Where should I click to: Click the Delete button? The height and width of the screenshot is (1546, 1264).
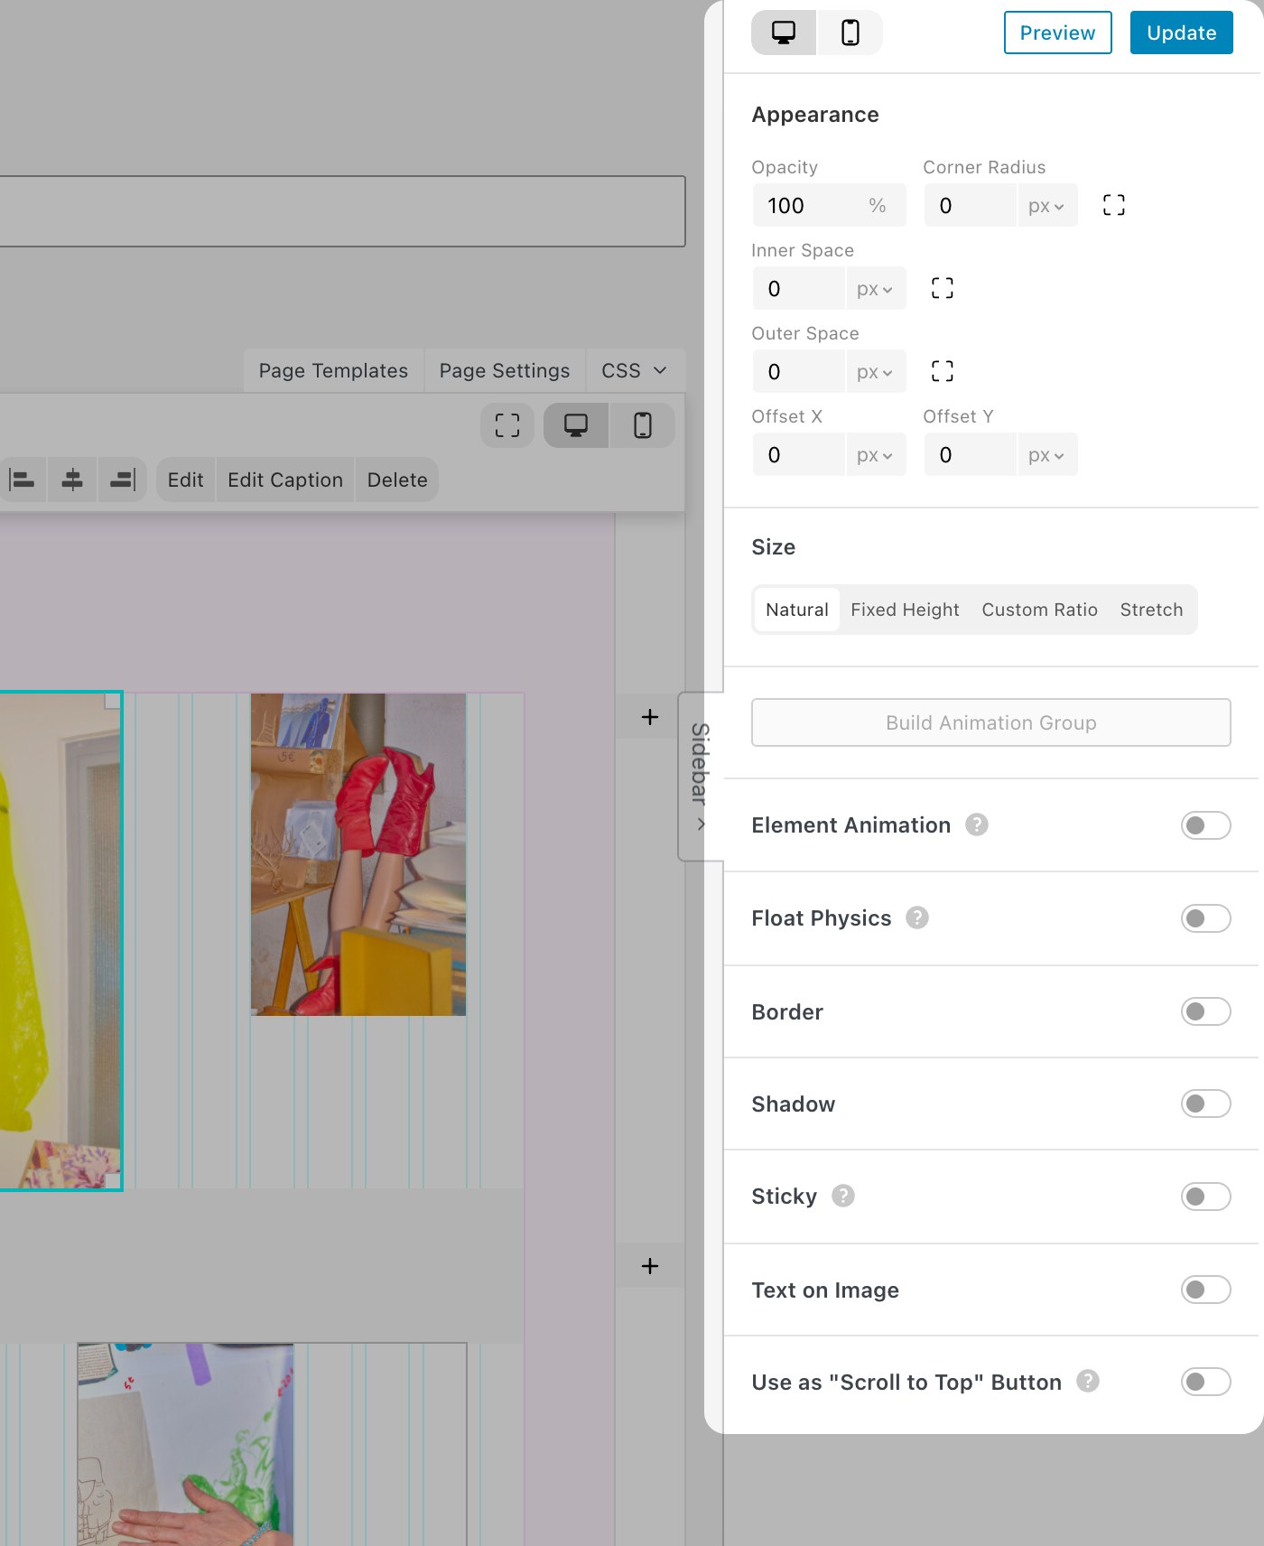click(397, 480)
